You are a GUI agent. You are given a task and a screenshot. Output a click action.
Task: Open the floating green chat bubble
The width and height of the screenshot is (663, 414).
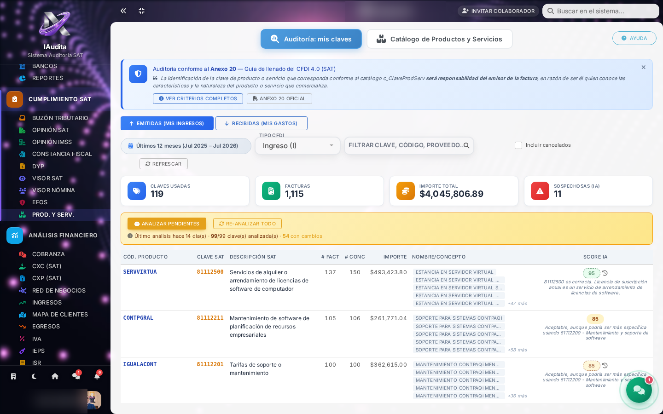click(x=639, y=390)
